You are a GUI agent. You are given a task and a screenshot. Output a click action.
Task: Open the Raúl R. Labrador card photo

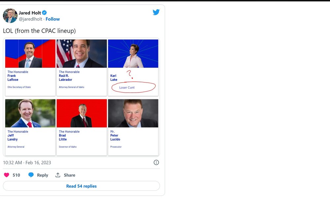[82, 54]
